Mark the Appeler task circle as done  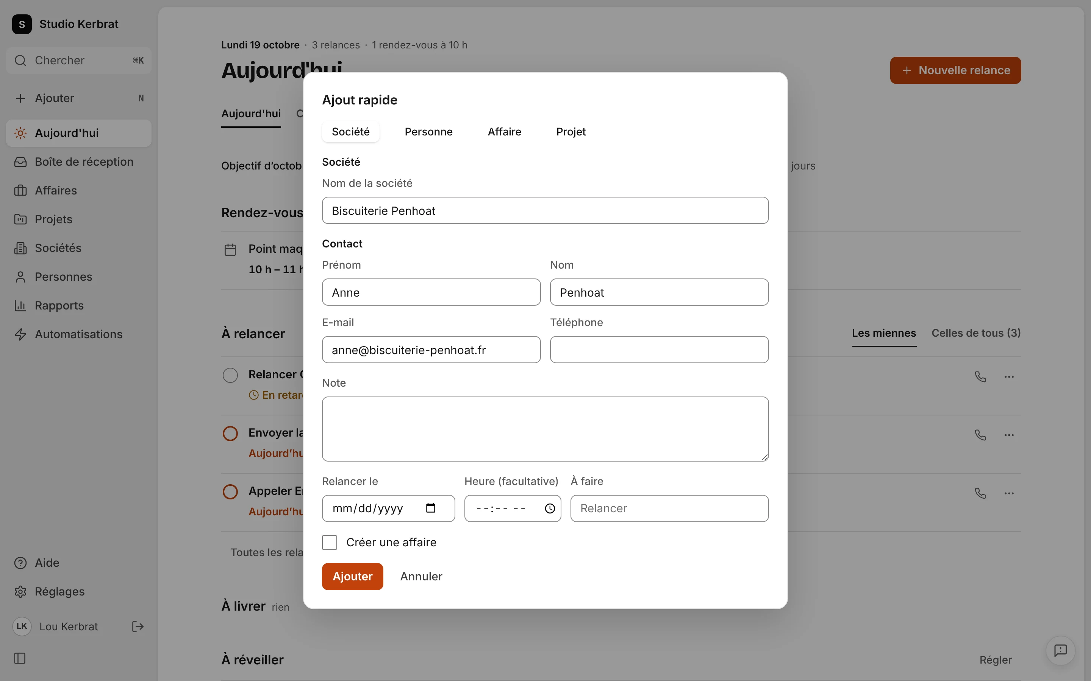click(x=230, y=492)
